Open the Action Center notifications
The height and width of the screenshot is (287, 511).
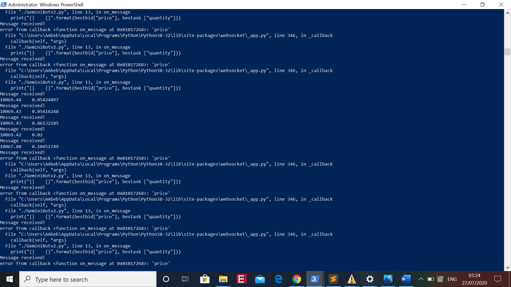point(498,279)
